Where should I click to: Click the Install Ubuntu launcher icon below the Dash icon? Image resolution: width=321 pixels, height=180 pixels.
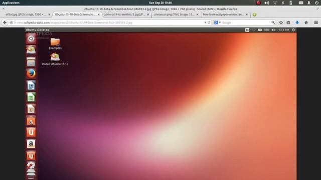[x=31, y=50]
